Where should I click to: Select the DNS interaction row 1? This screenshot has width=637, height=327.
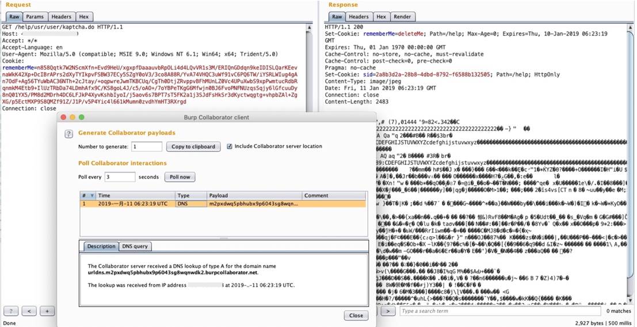pyautogui.click(x=223, y=203)
